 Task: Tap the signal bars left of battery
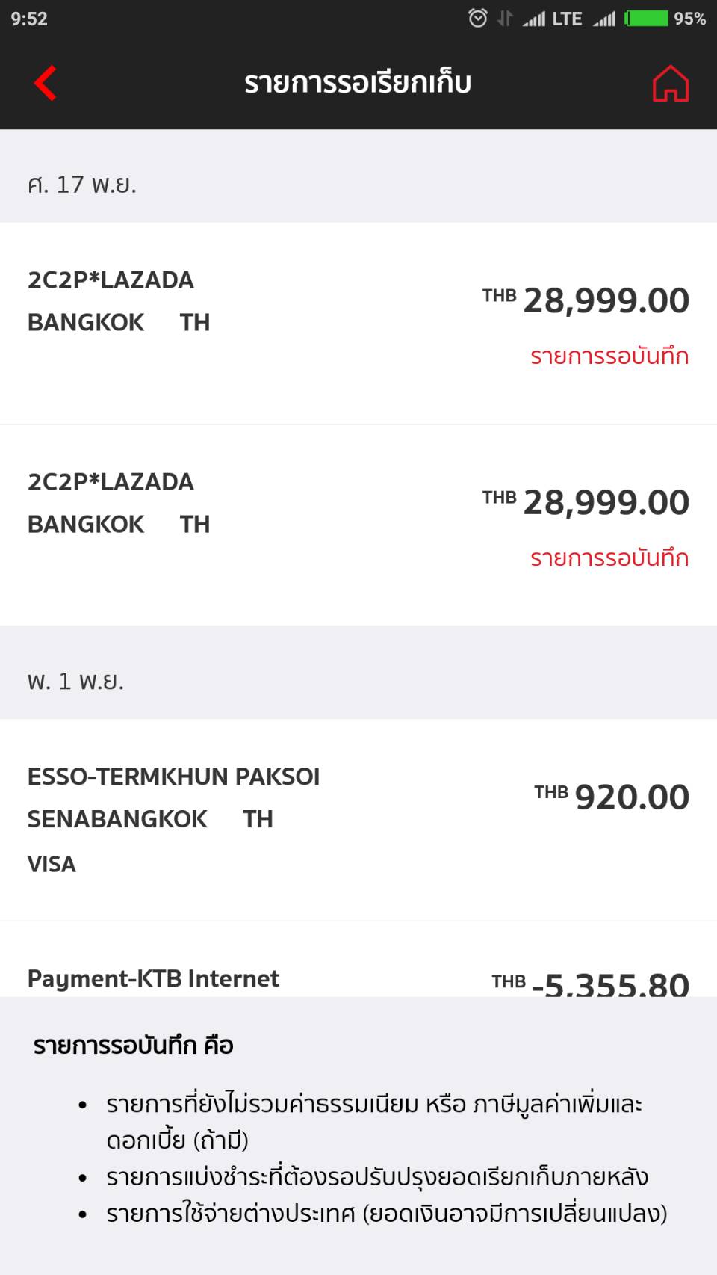(x=604, y=19)
